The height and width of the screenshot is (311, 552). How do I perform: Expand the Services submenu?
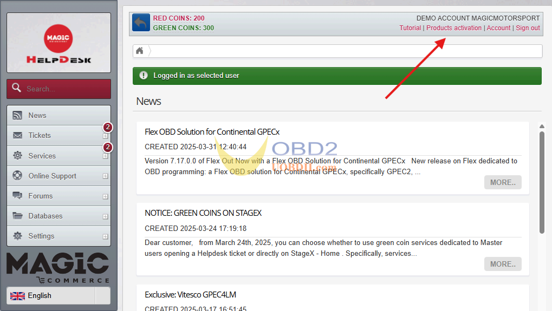point(105,156)
